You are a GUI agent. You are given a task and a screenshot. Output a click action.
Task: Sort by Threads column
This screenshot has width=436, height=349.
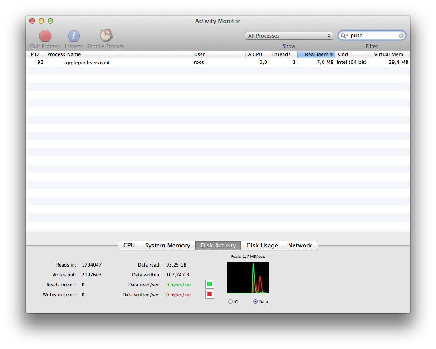(283, 54)
